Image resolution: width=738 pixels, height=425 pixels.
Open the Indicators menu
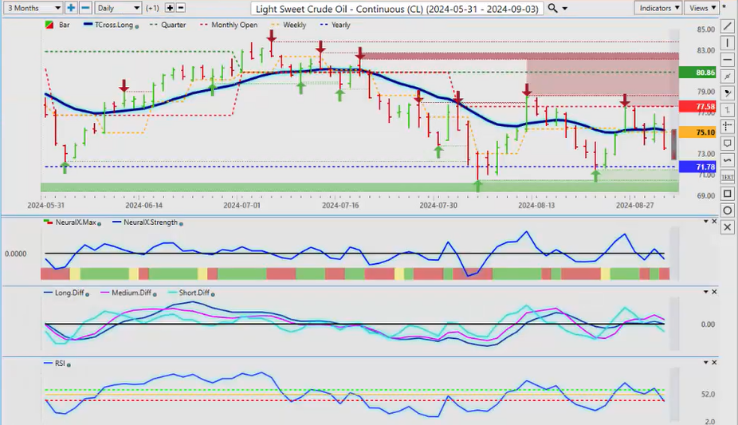coord(659,8)
